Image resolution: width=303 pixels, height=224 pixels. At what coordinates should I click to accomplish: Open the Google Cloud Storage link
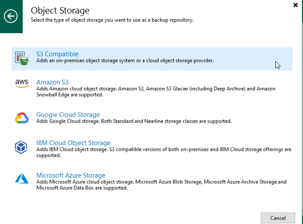tap(68, 115)
